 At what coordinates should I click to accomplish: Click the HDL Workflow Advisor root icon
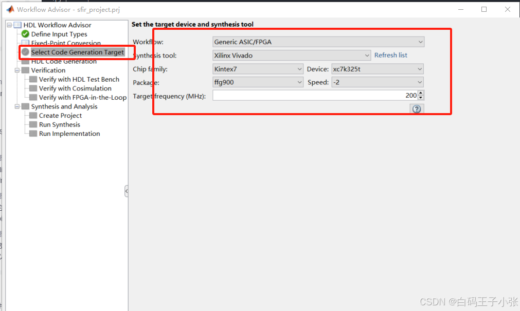point(17,25)
